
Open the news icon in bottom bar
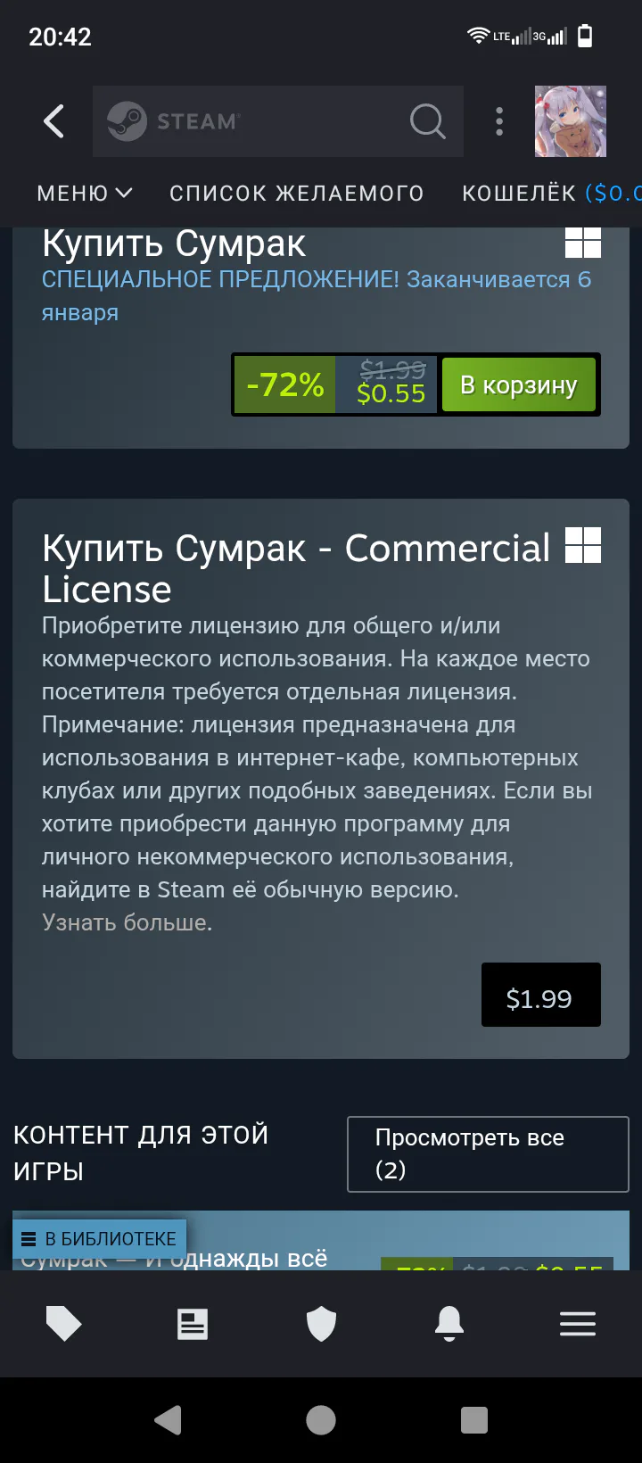(193, 1324)
